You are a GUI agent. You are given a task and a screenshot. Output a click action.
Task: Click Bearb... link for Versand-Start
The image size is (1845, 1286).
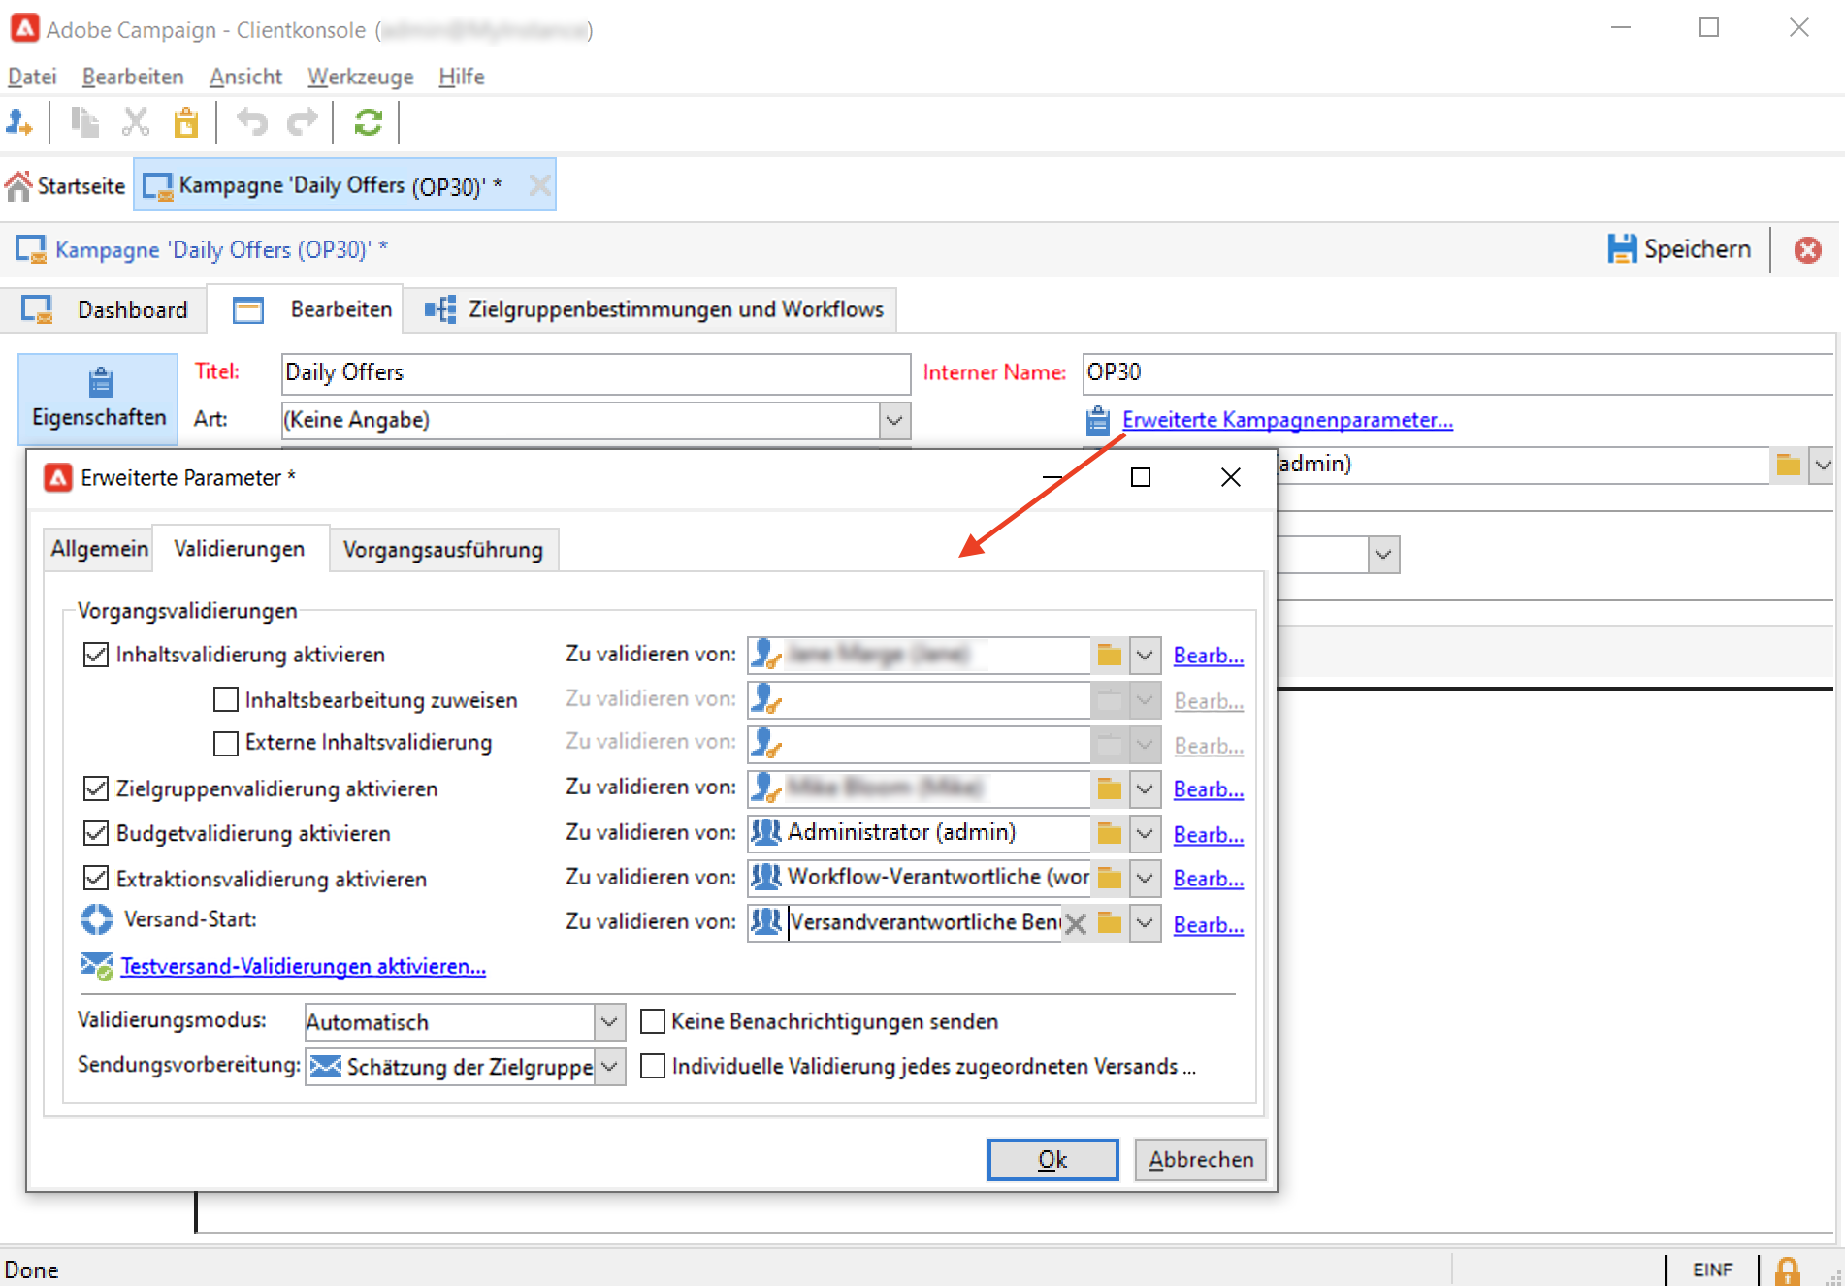(1209, 925)
